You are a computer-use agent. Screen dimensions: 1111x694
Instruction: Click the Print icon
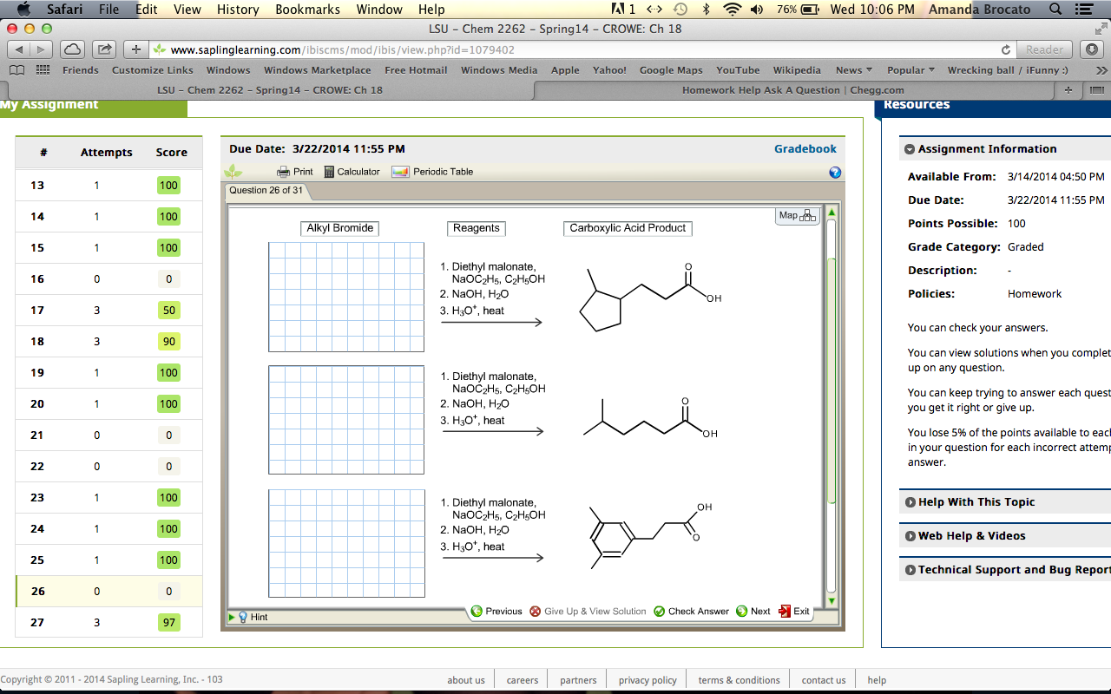pos(294,172)
